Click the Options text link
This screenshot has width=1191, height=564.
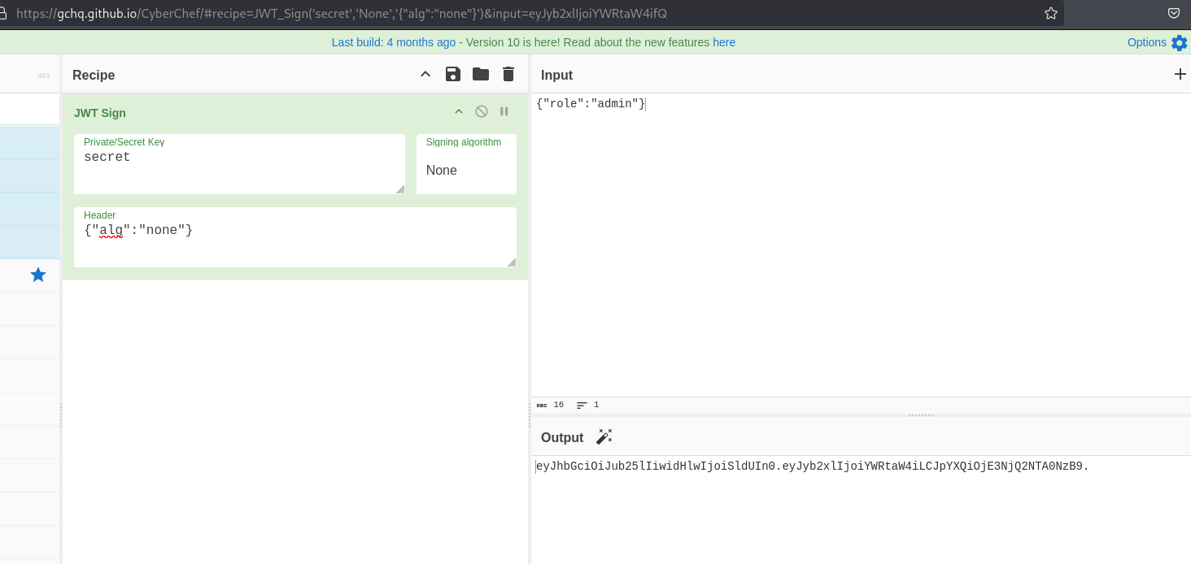pyautogui.click(x=1146, y=42)
